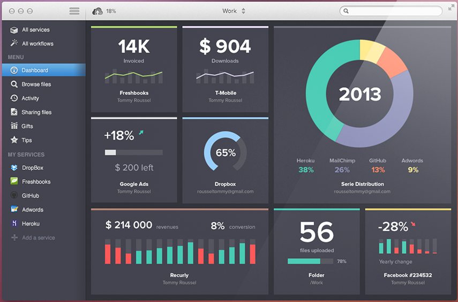This screenshot has height=302, width=458.
Task: Click the red down arrow beside -28%
Action: click(x=413, y=224)
